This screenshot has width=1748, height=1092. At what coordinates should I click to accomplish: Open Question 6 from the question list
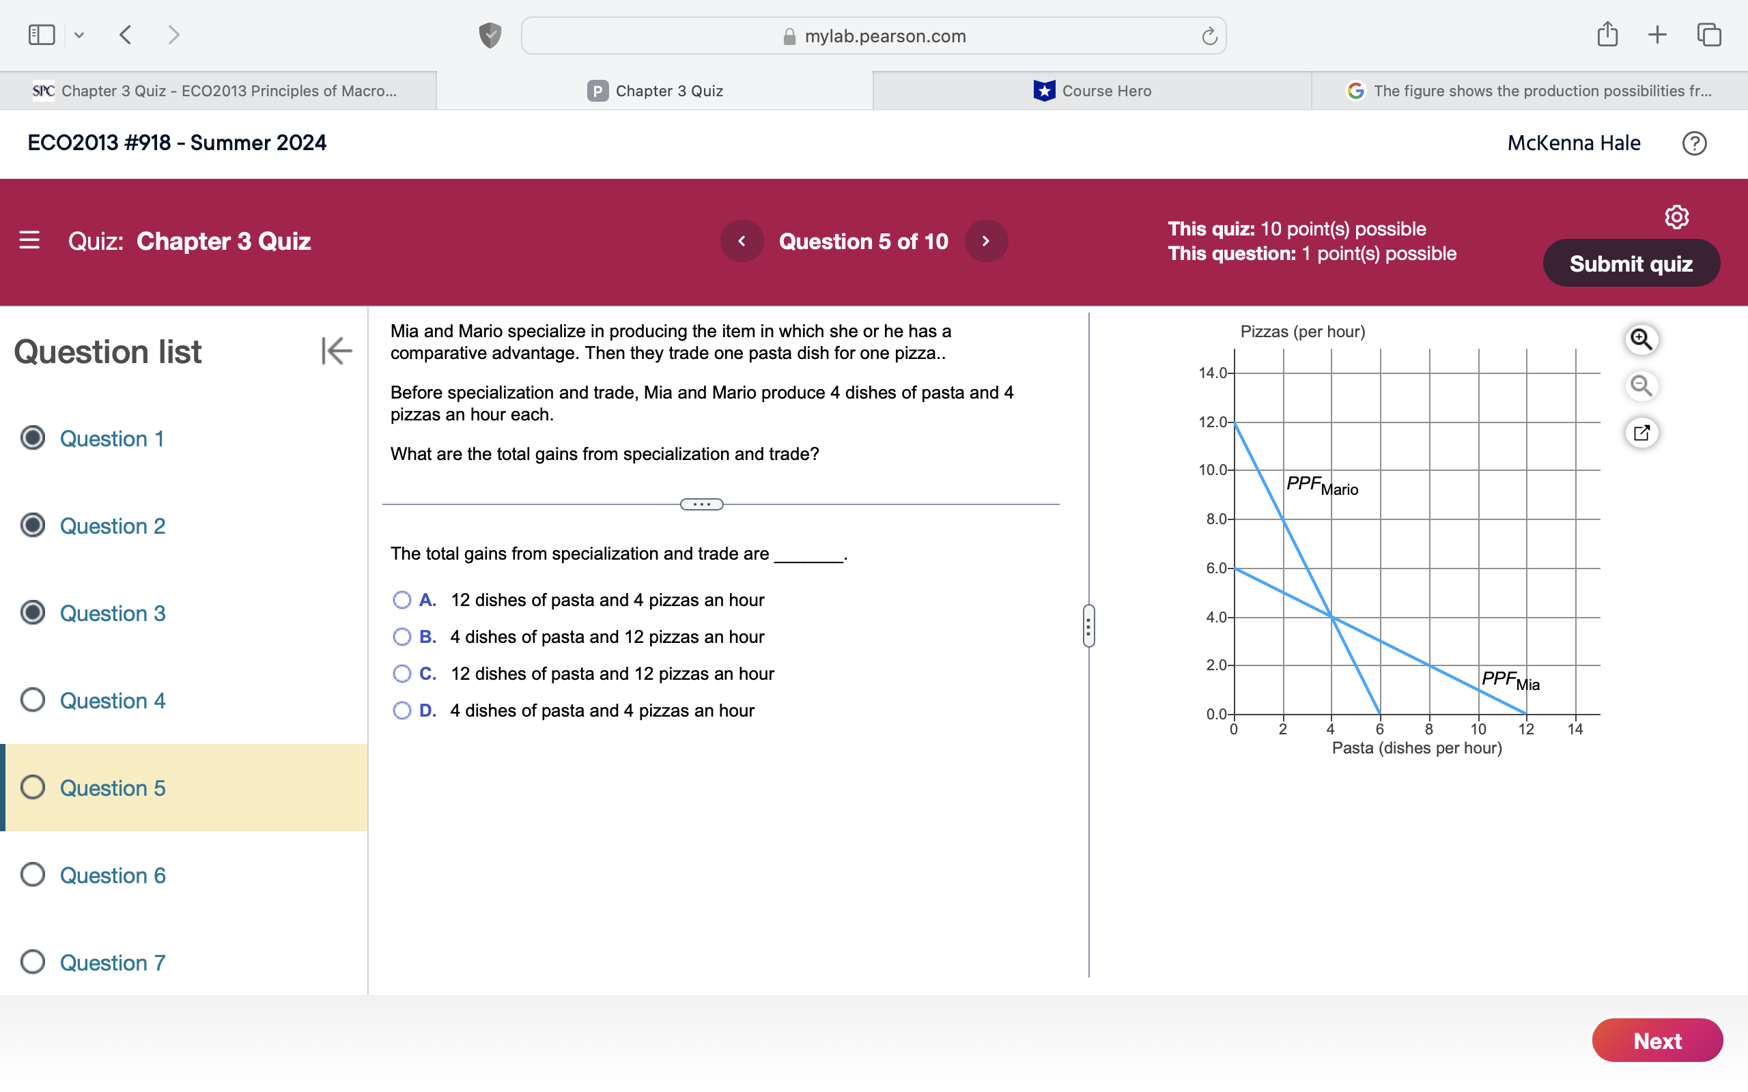coord(112,874)
